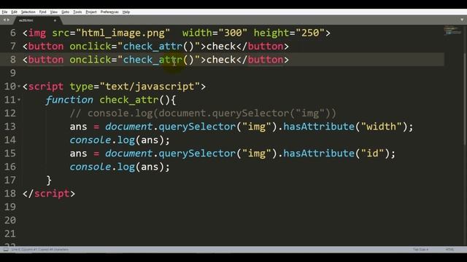Click the img tag name on line 6
This screenshot has height=262, width=467.
pyautogui.click(x=37, y=33)
